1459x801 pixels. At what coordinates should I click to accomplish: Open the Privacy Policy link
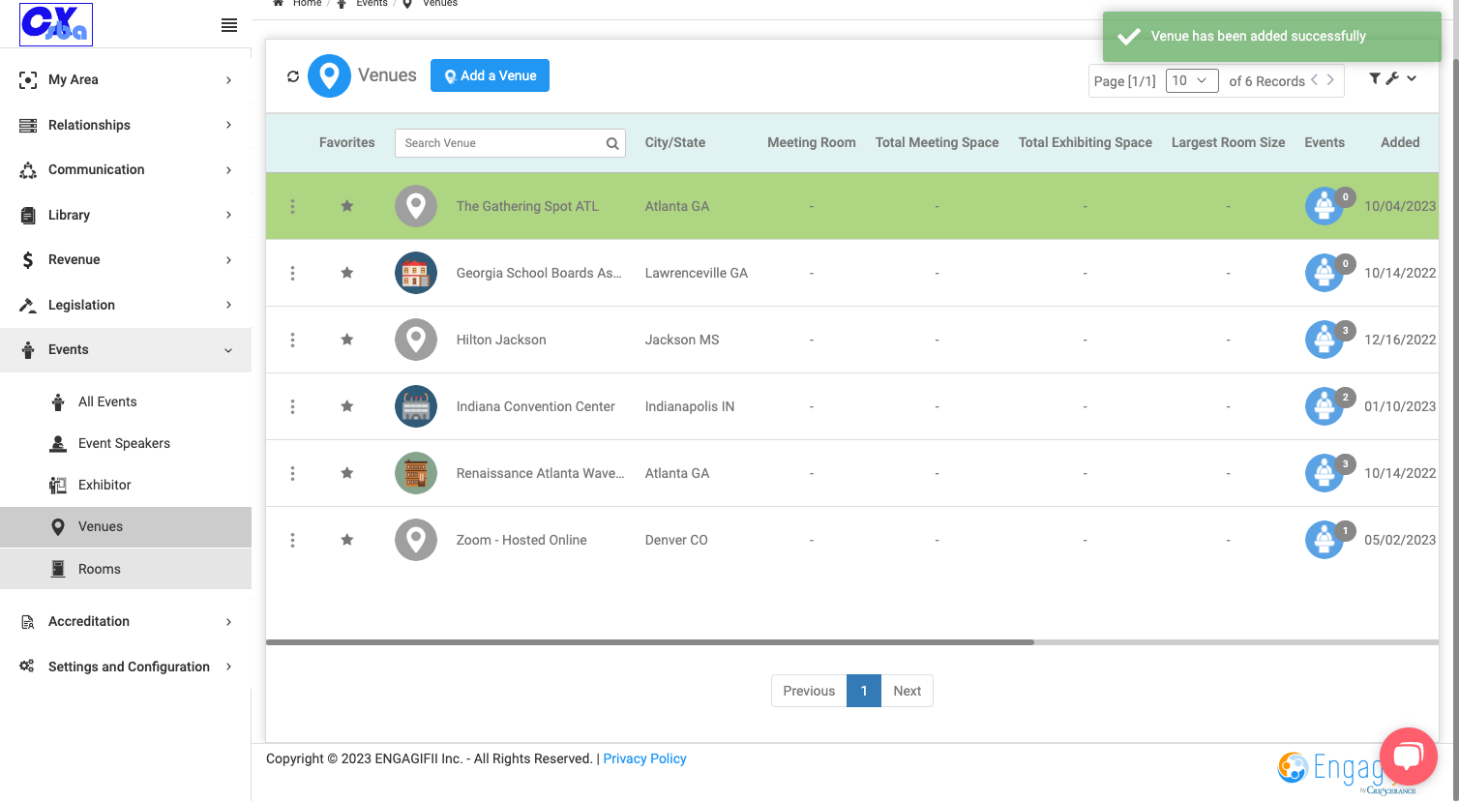pos(644,758)
